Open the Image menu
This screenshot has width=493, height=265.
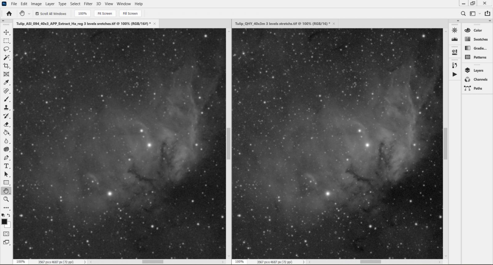(x=36, y=4)
